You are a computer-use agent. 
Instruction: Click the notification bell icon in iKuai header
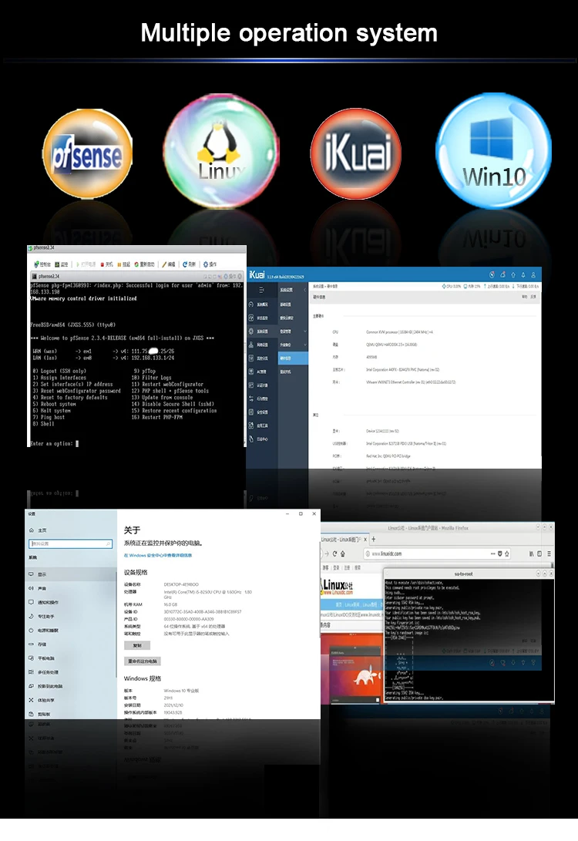523,274
